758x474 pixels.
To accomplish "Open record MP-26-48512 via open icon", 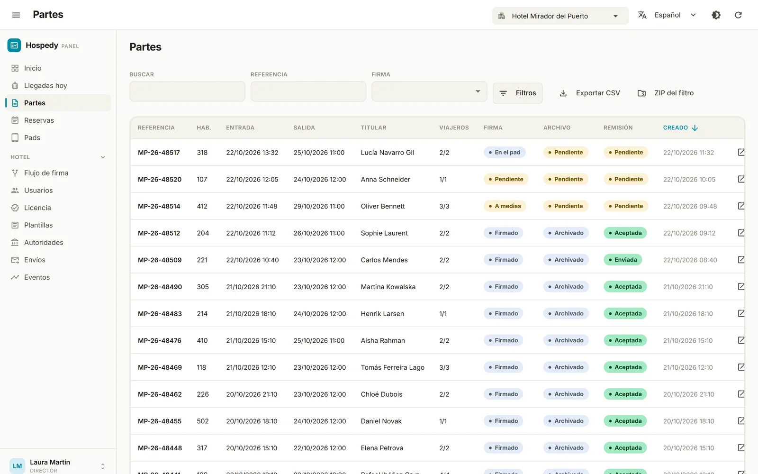I will pos(741,233).
